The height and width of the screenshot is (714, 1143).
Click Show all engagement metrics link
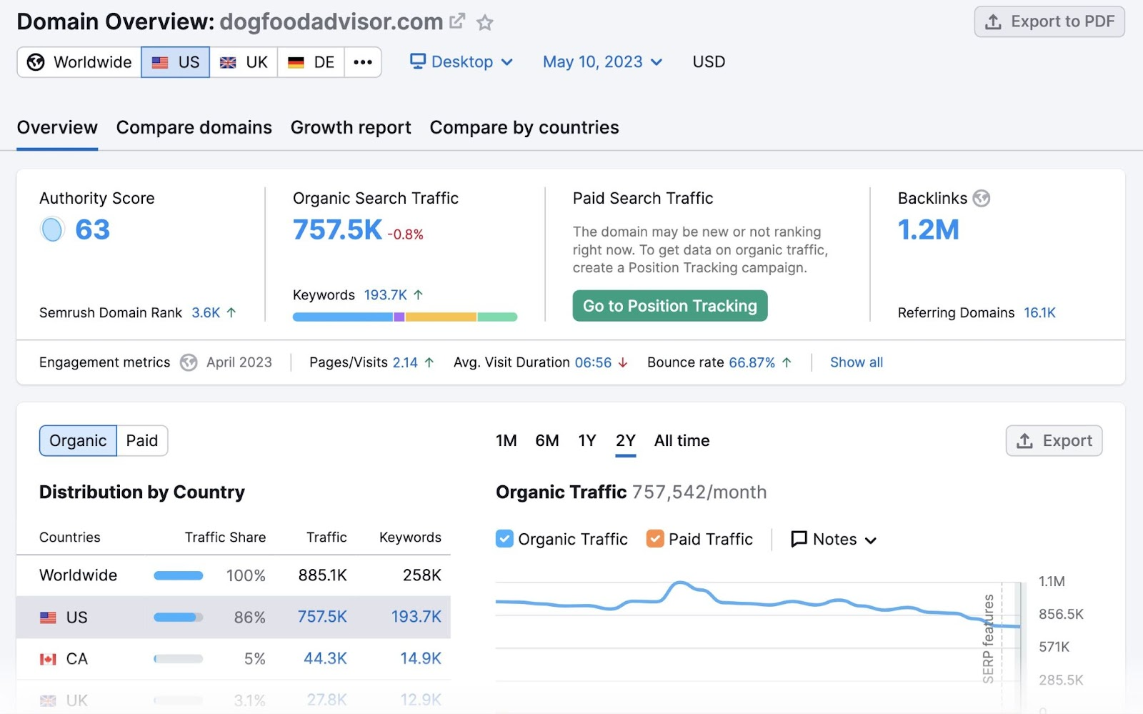(857, 362)
